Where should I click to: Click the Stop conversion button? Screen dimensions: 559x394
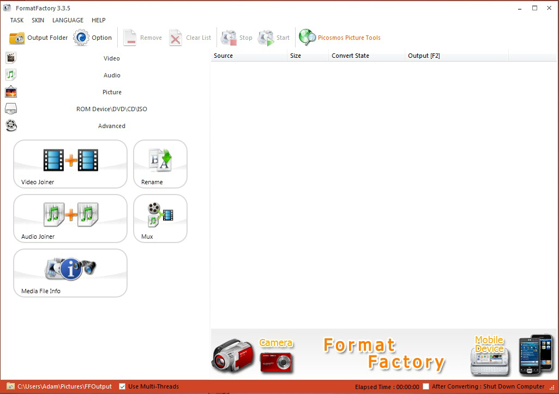236,38
